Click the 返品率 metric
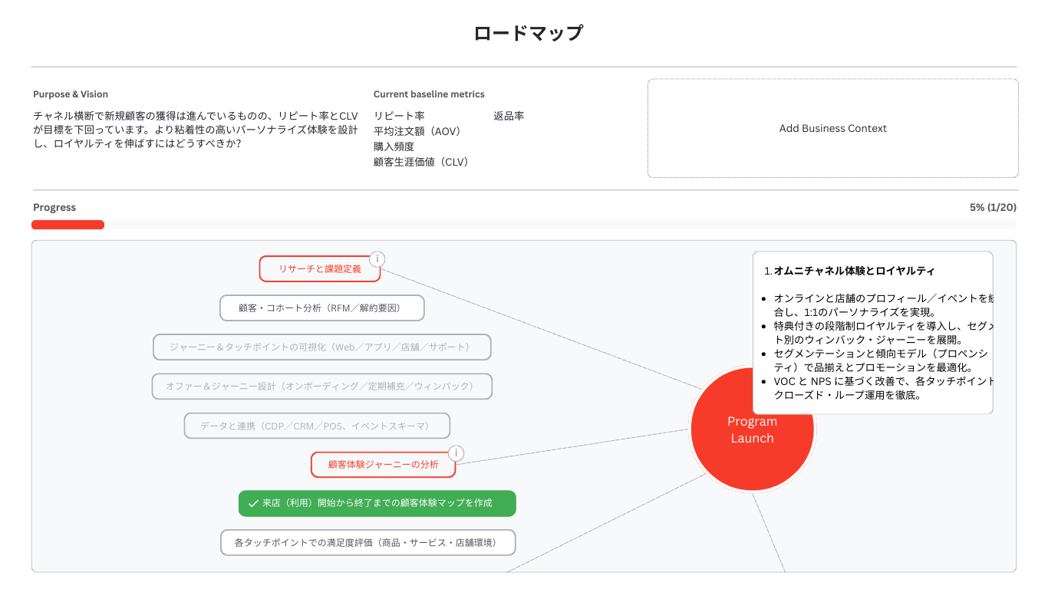 (x=509, y=116)
